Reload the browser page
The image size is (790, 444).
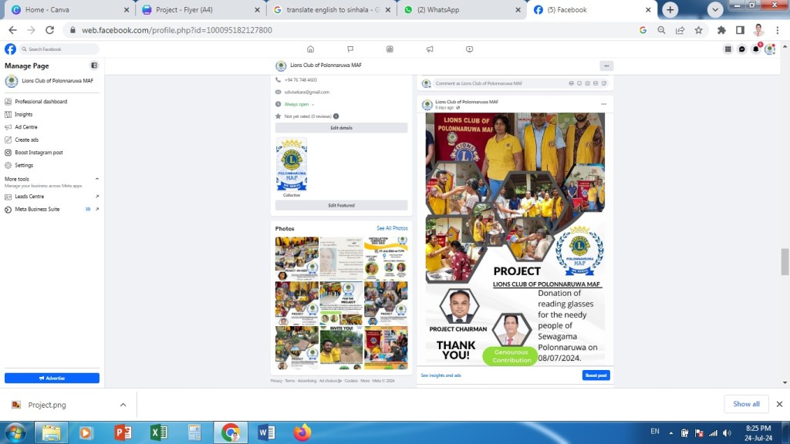[49, 30]
